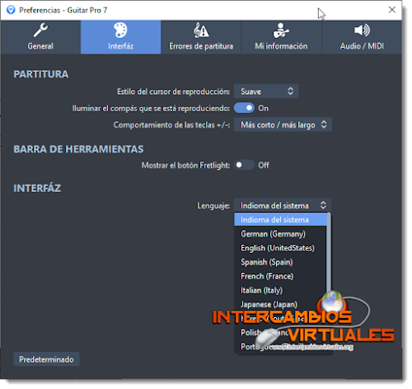This screenshot has height=389, width=412.
Task: Choose English (UnitedStates) language
Action: click(x=280, y=248)
